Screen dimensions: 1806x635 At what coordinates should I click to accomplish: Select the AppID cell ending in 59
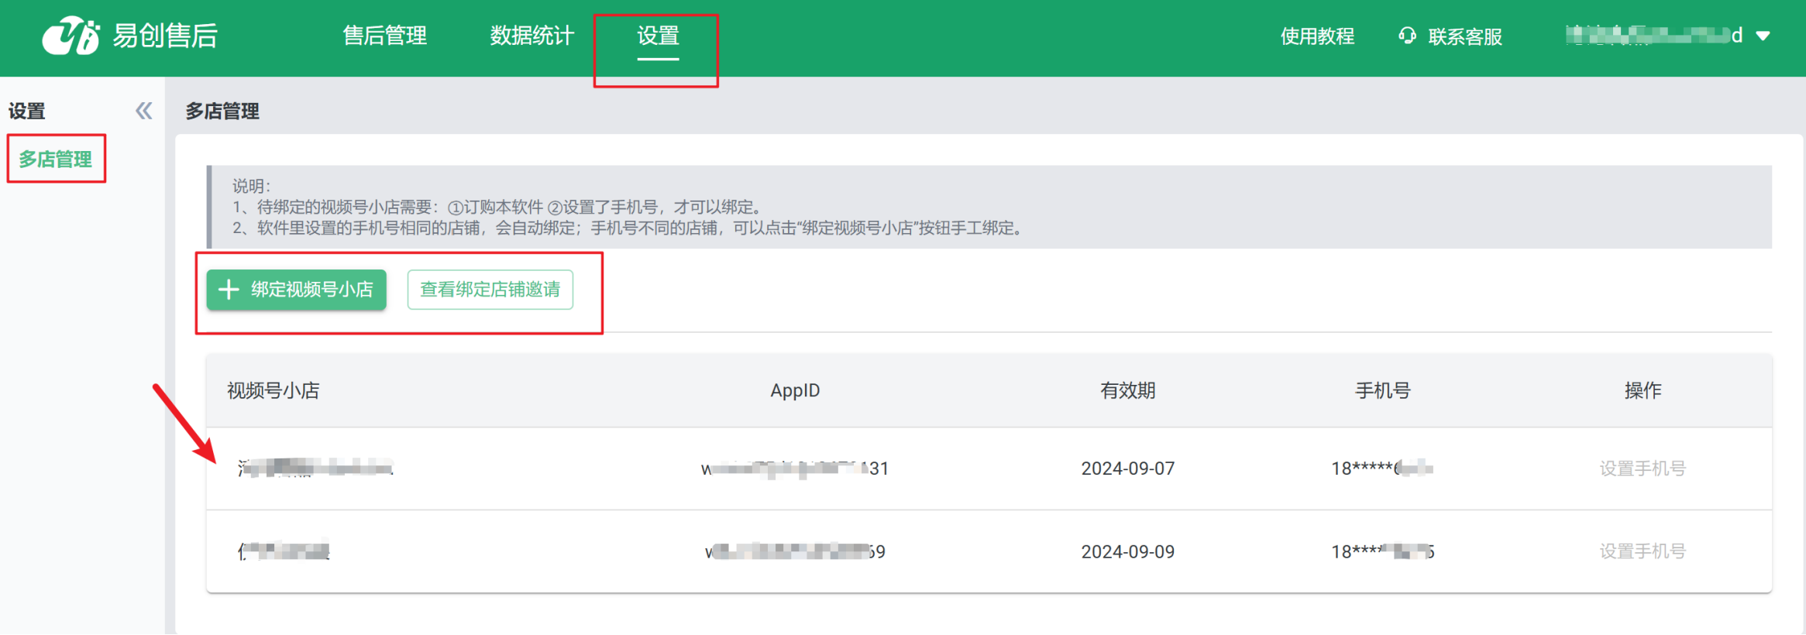pos(795,551)
